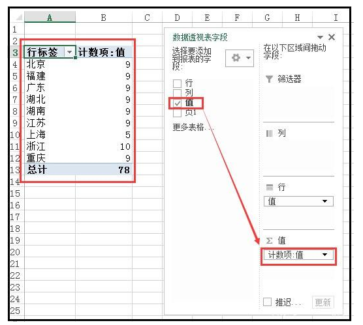Screen dimensions: 363x325
Task: Check the 列 field checkbox
Action: click(177, 93)
